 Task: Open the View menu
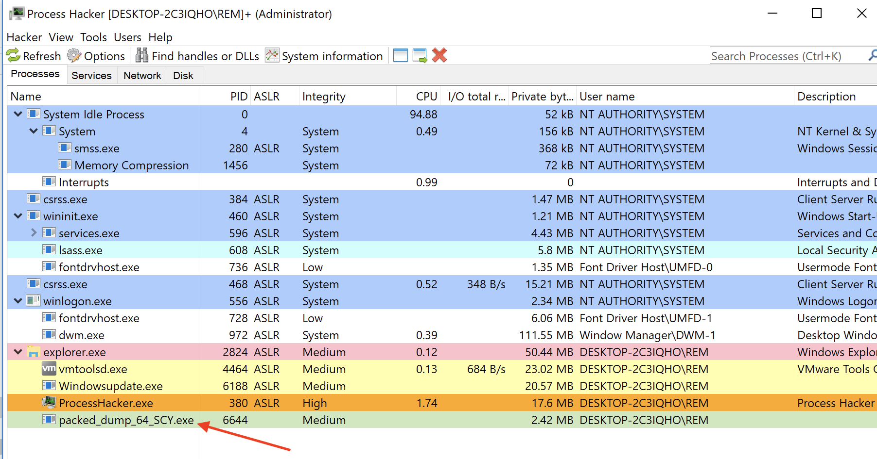tap(61, 37)
